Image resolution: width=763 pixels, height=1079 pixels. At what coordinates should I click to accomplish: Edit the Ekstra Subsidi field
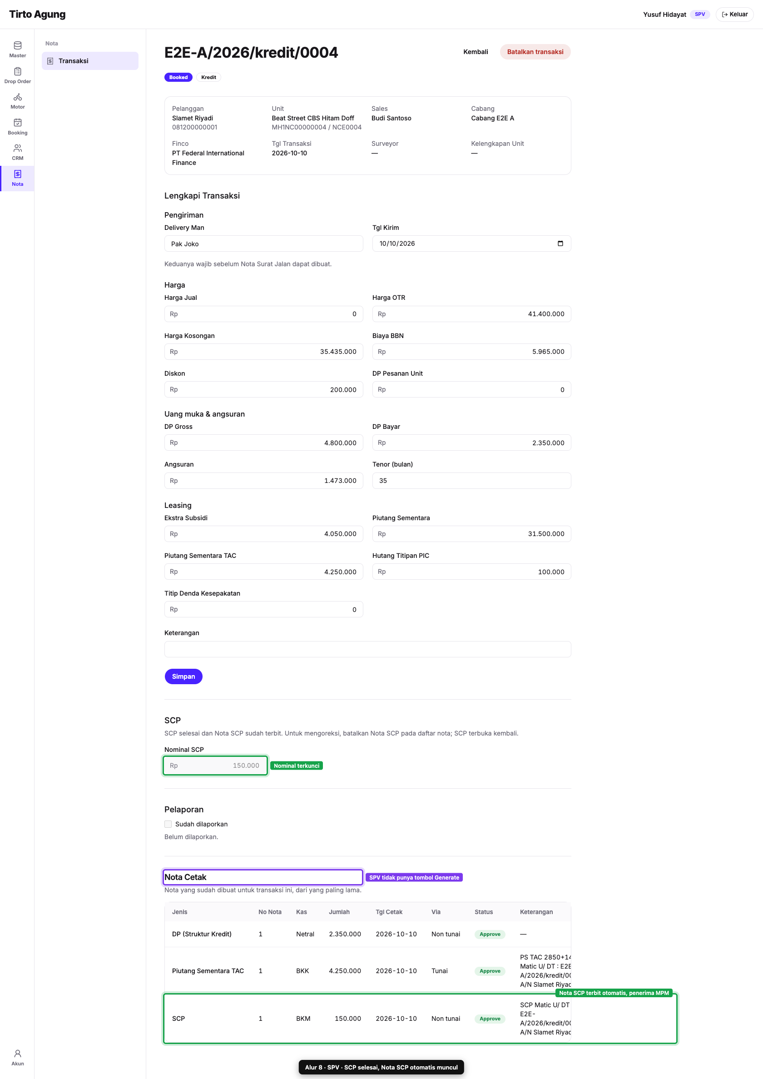point(263,534)
